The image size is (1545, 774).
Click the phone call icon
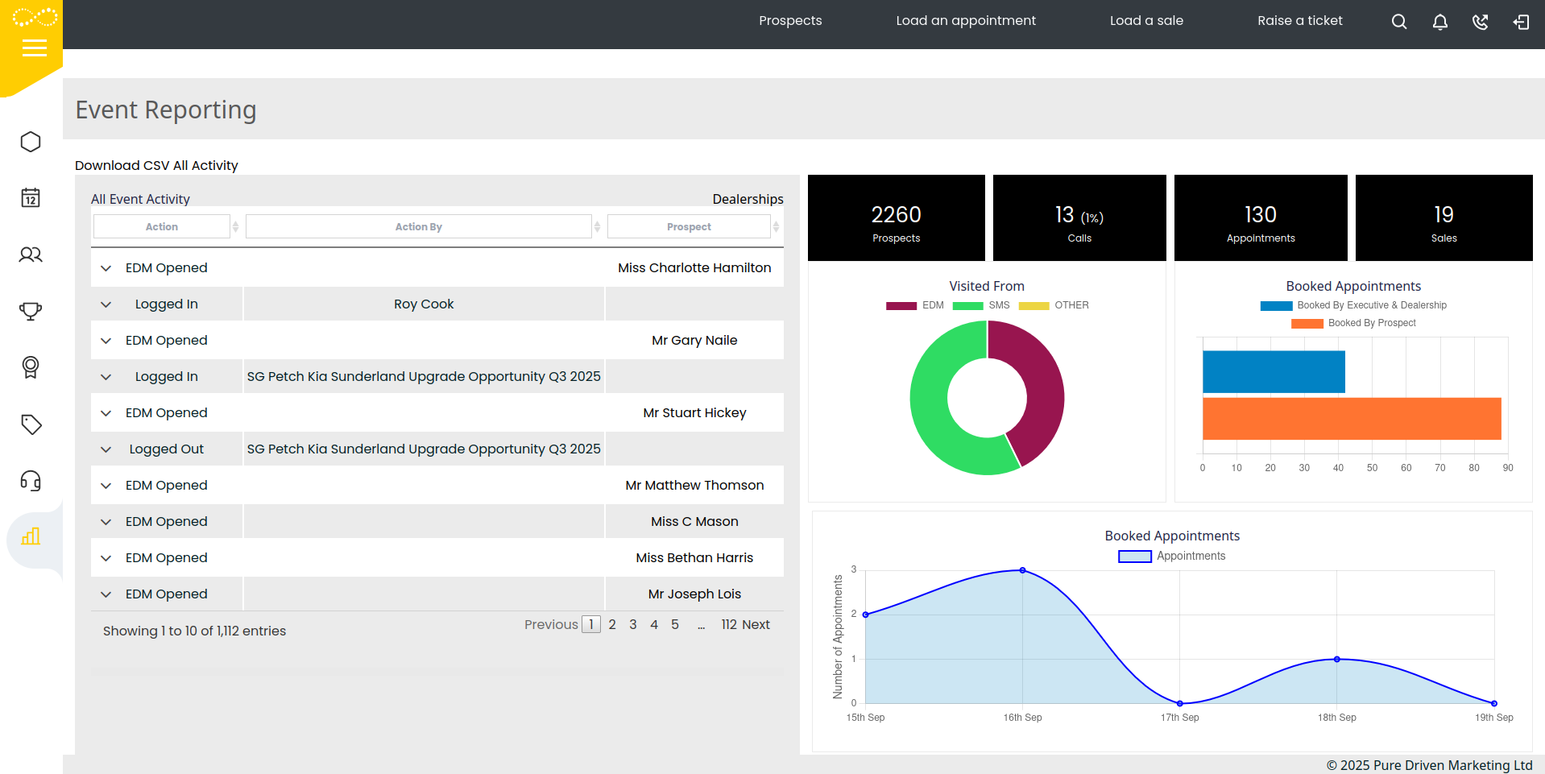1480,22
